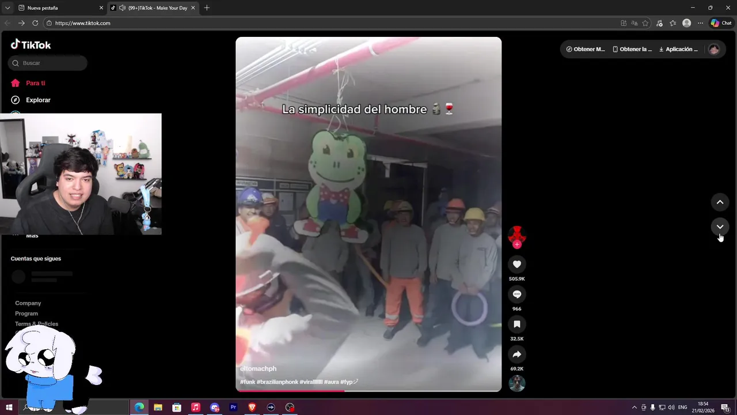Click the Buscar search field
The image size is (737, 415).
click(x=48, y=63)
